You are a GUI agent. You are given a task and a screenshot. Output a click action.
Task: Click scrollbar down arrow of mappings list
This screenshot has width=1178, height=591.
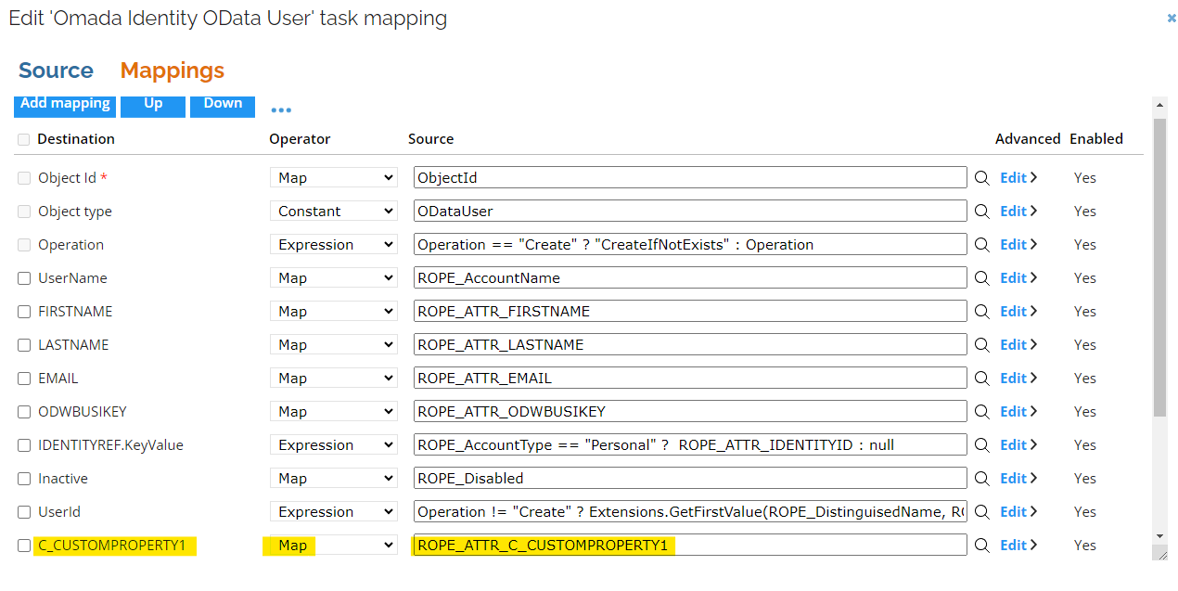click(1159, 536)
